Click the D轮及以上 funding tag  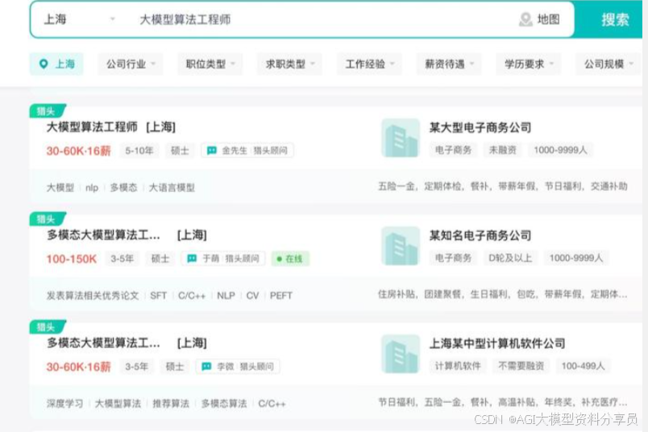[x=510, y=258]
